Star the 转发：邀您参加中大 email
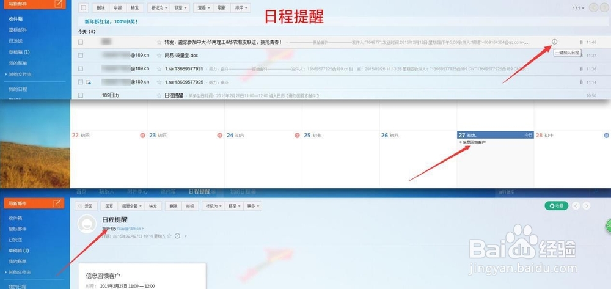The height and width of the screenshot is (289, 611). pos(159,42)
